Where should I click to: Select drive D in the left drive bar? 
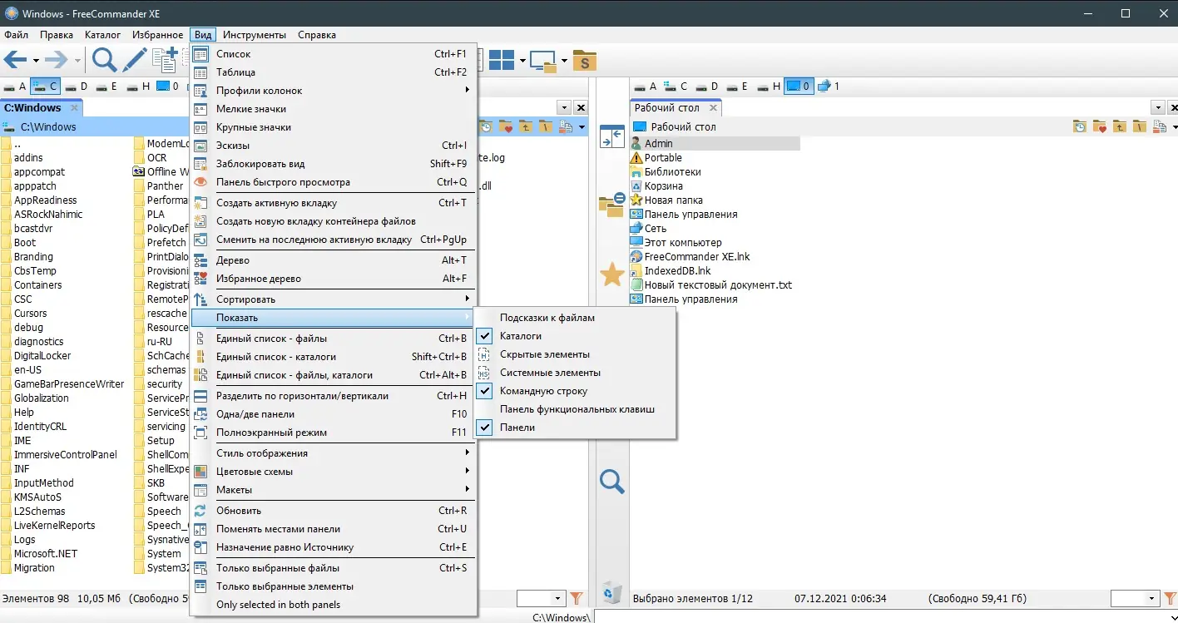76,86
